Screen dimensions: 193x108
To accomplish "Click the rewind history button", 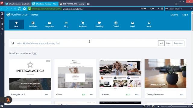I will [x=11, y=9].
